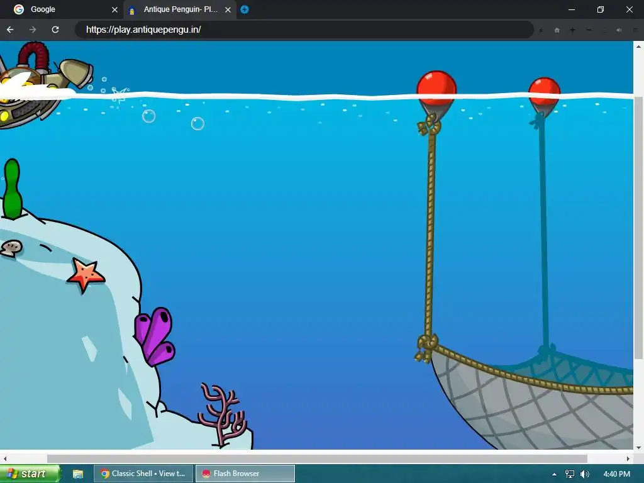Zoom in with the plus icon
Screen dimensions: 644x483
[x=572, y=30]
